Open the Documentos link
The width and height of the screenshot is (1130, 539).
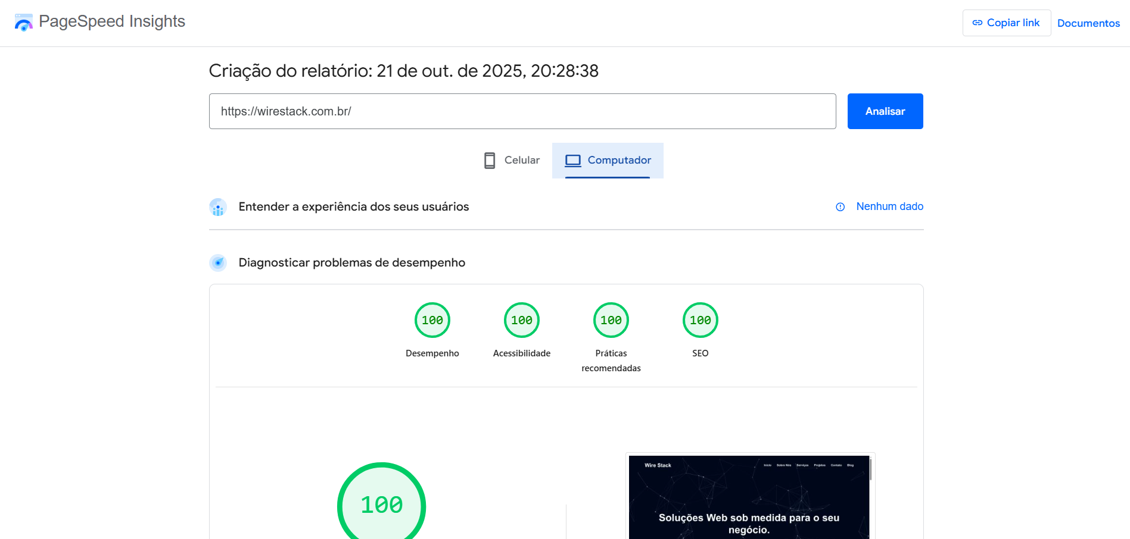(x=1088, y=23)
